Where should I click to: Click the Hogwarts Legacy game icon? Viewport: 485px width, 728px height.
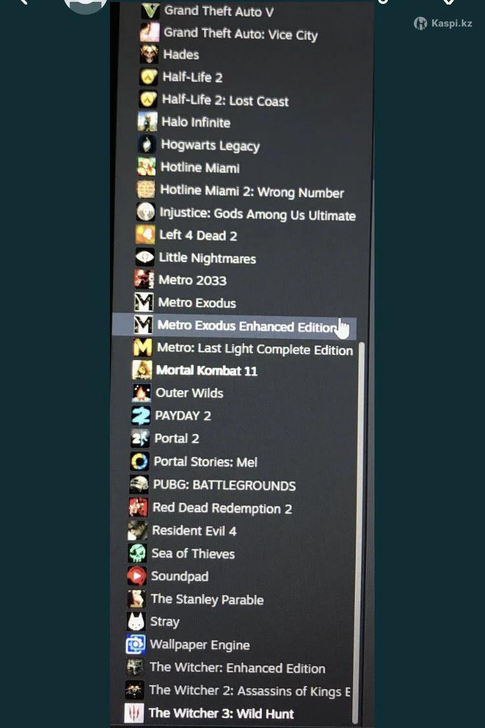click(x=147, y=144)
